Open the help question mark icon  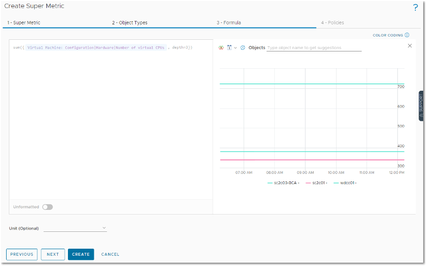coord(415,8)
